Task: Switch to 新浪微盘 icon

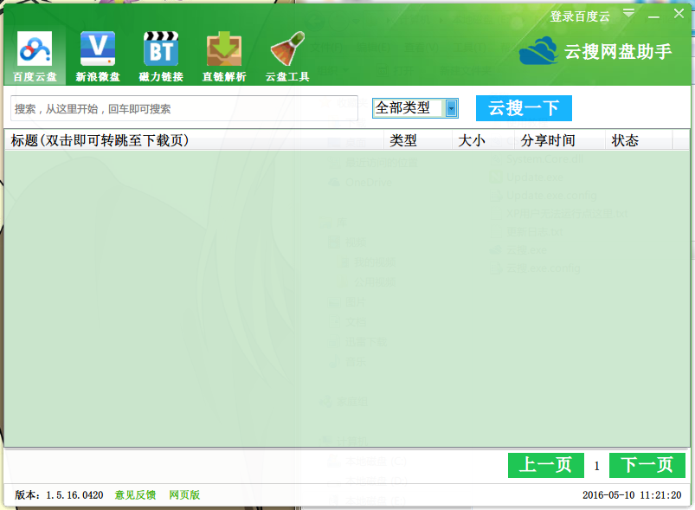Action: [x=98, y=48]
